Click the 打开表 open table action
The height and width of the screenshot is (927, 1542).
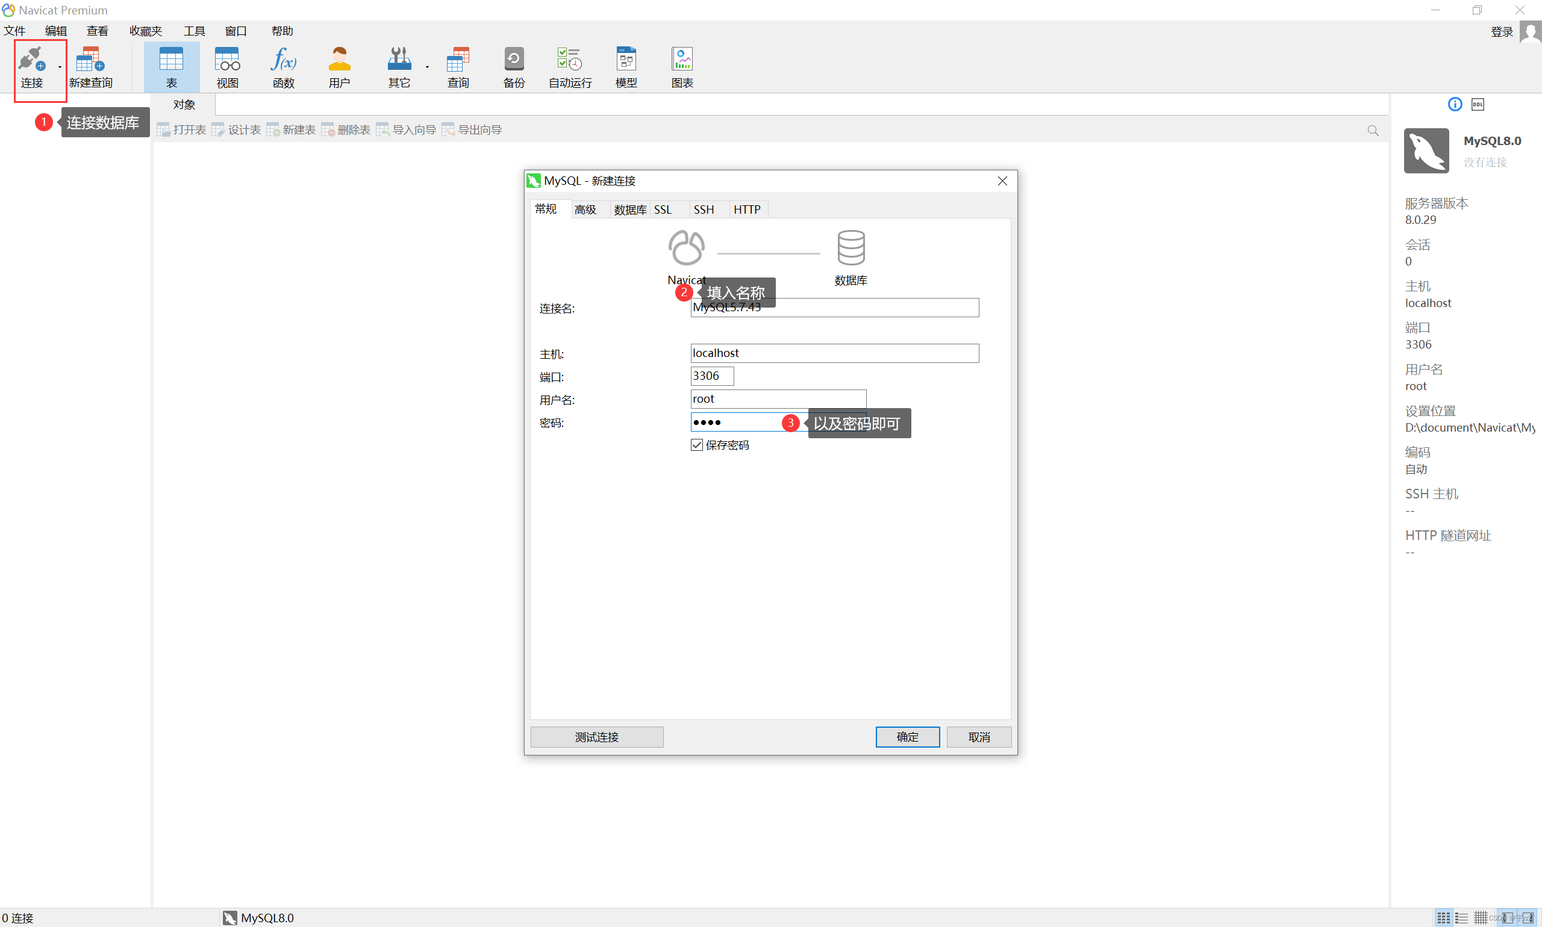[181, 129]
